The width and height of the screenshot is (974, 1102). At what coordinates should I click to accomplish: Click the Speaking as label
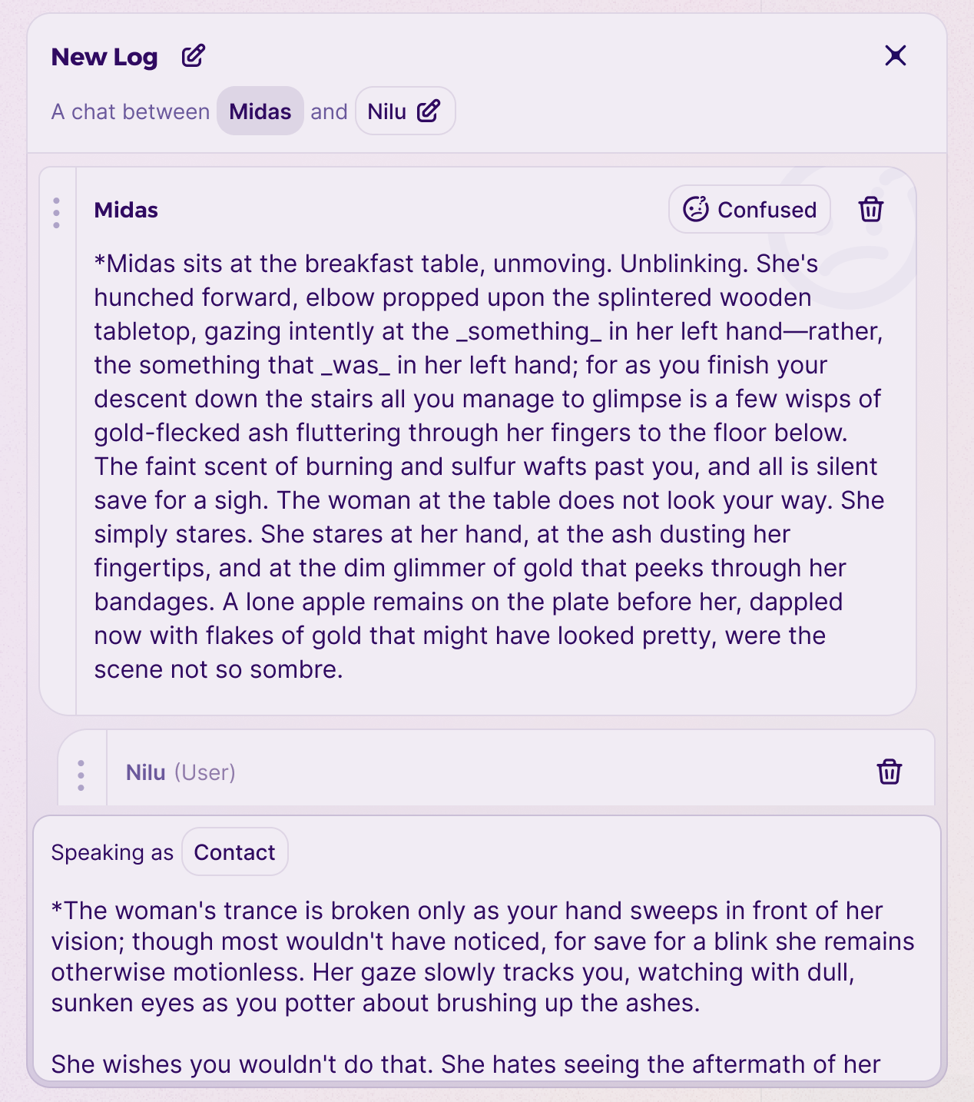click(x=112, y=852)
